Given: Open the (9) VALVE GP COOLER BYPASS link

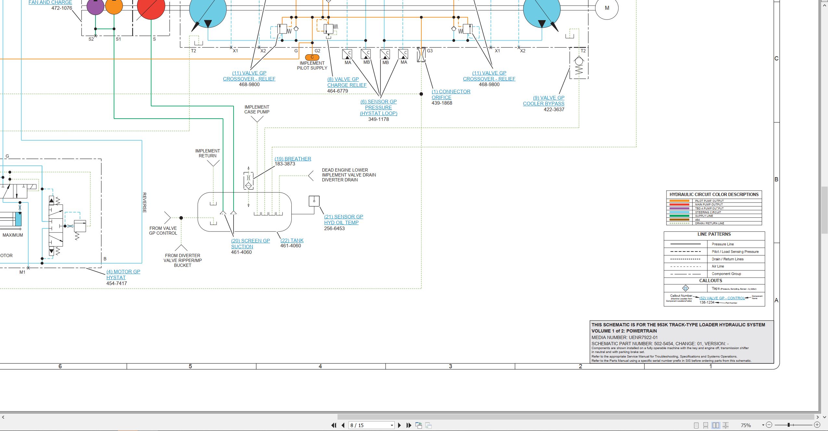Looking at the screenshot, I should click(544, 101).
